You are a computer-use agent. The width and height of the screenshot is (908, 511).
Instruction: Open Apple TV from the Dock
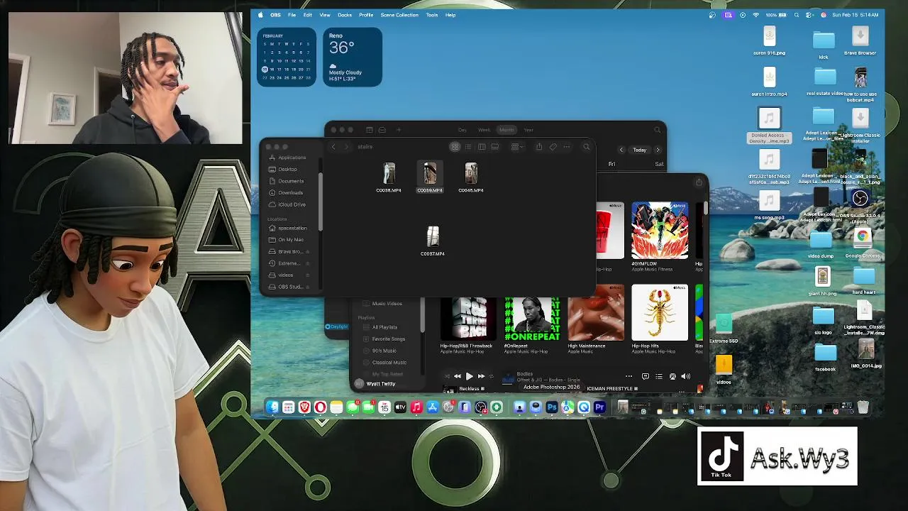(x=400, y=407)
